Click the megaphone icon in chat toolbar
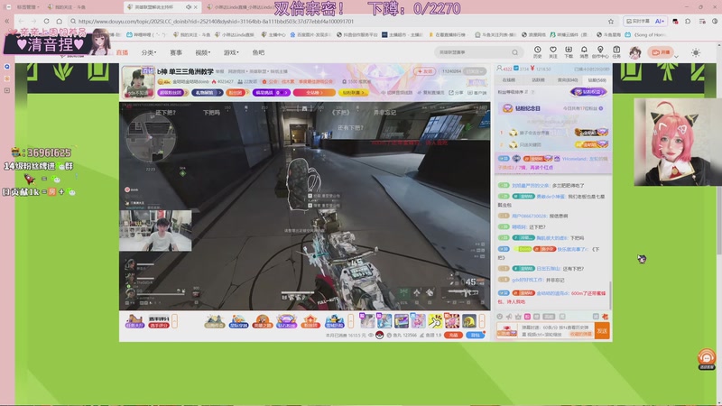 point(509,317)
